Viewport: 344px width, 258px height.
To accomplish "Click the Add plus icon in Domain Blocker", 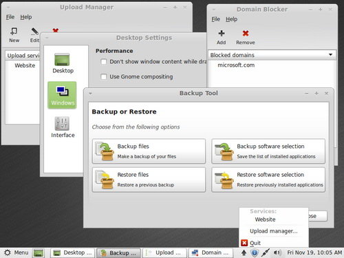I will [x=222, y=34].
